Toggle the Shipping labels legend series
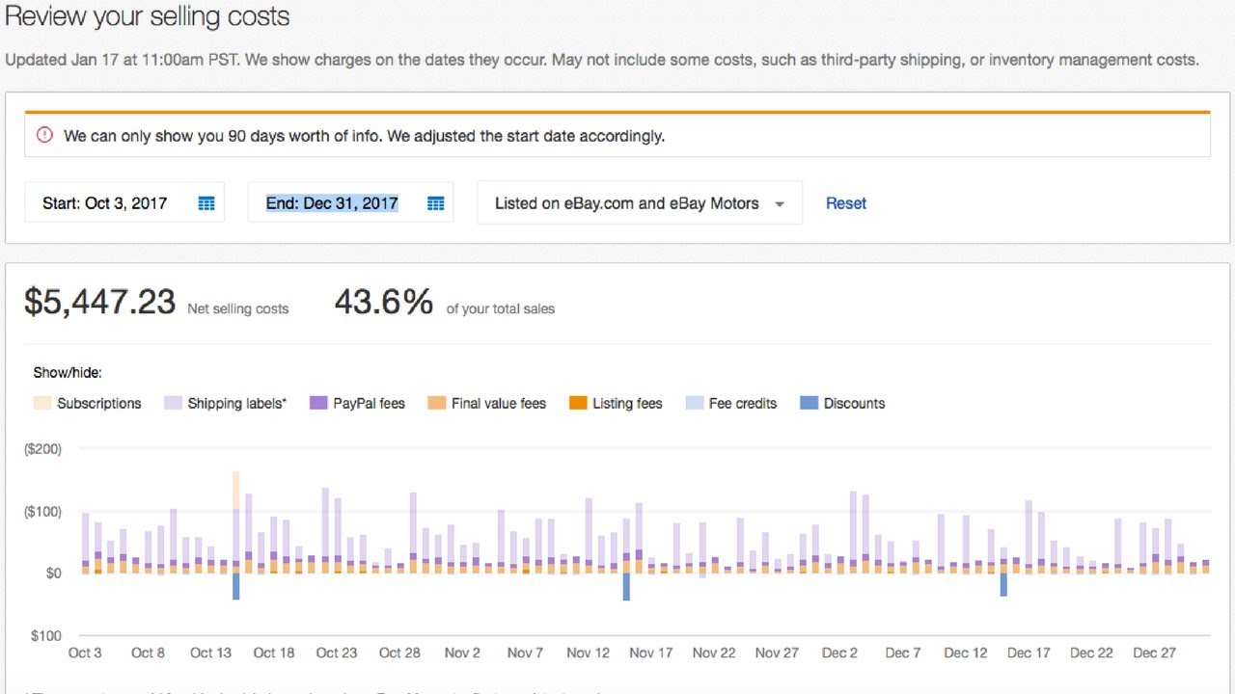Screen dimensions: 1235x694 pyautogui.click(x=236, y=404)
